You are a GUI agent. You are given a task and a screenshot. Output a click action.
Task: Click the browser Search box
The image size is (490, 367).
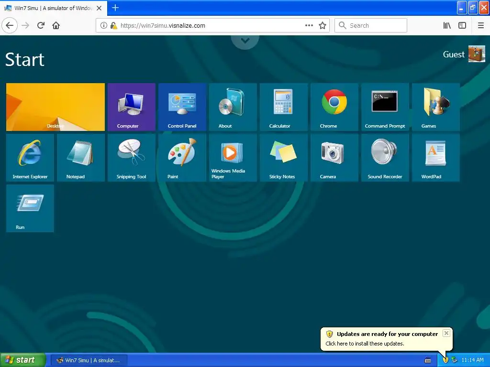pyautogui.click(x=371, y=25)
